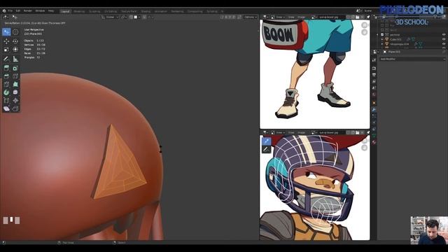This screenshot has width=448, height=252.
Task: Select the Poly Build tool
Action: [15, 84]
